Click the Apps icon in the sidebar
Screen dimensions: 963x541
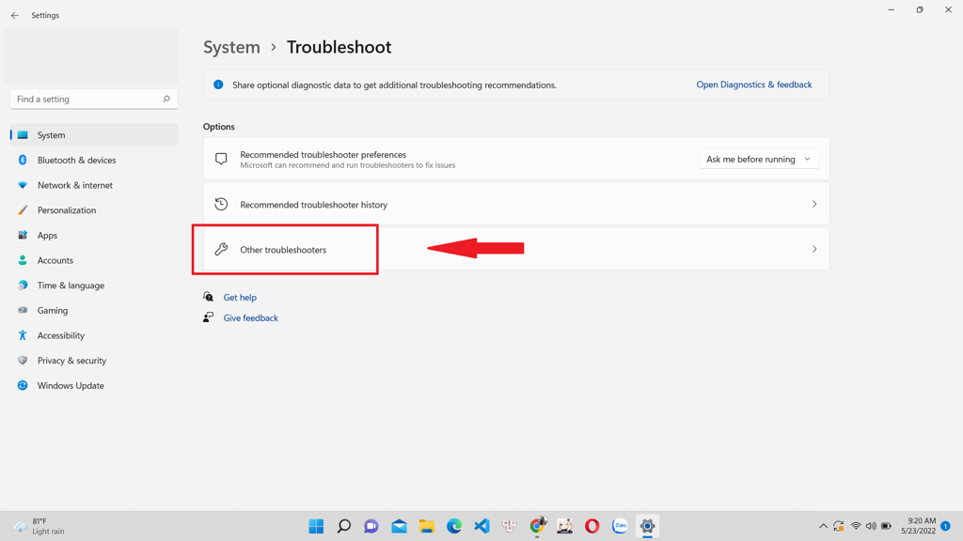[23, 236]
